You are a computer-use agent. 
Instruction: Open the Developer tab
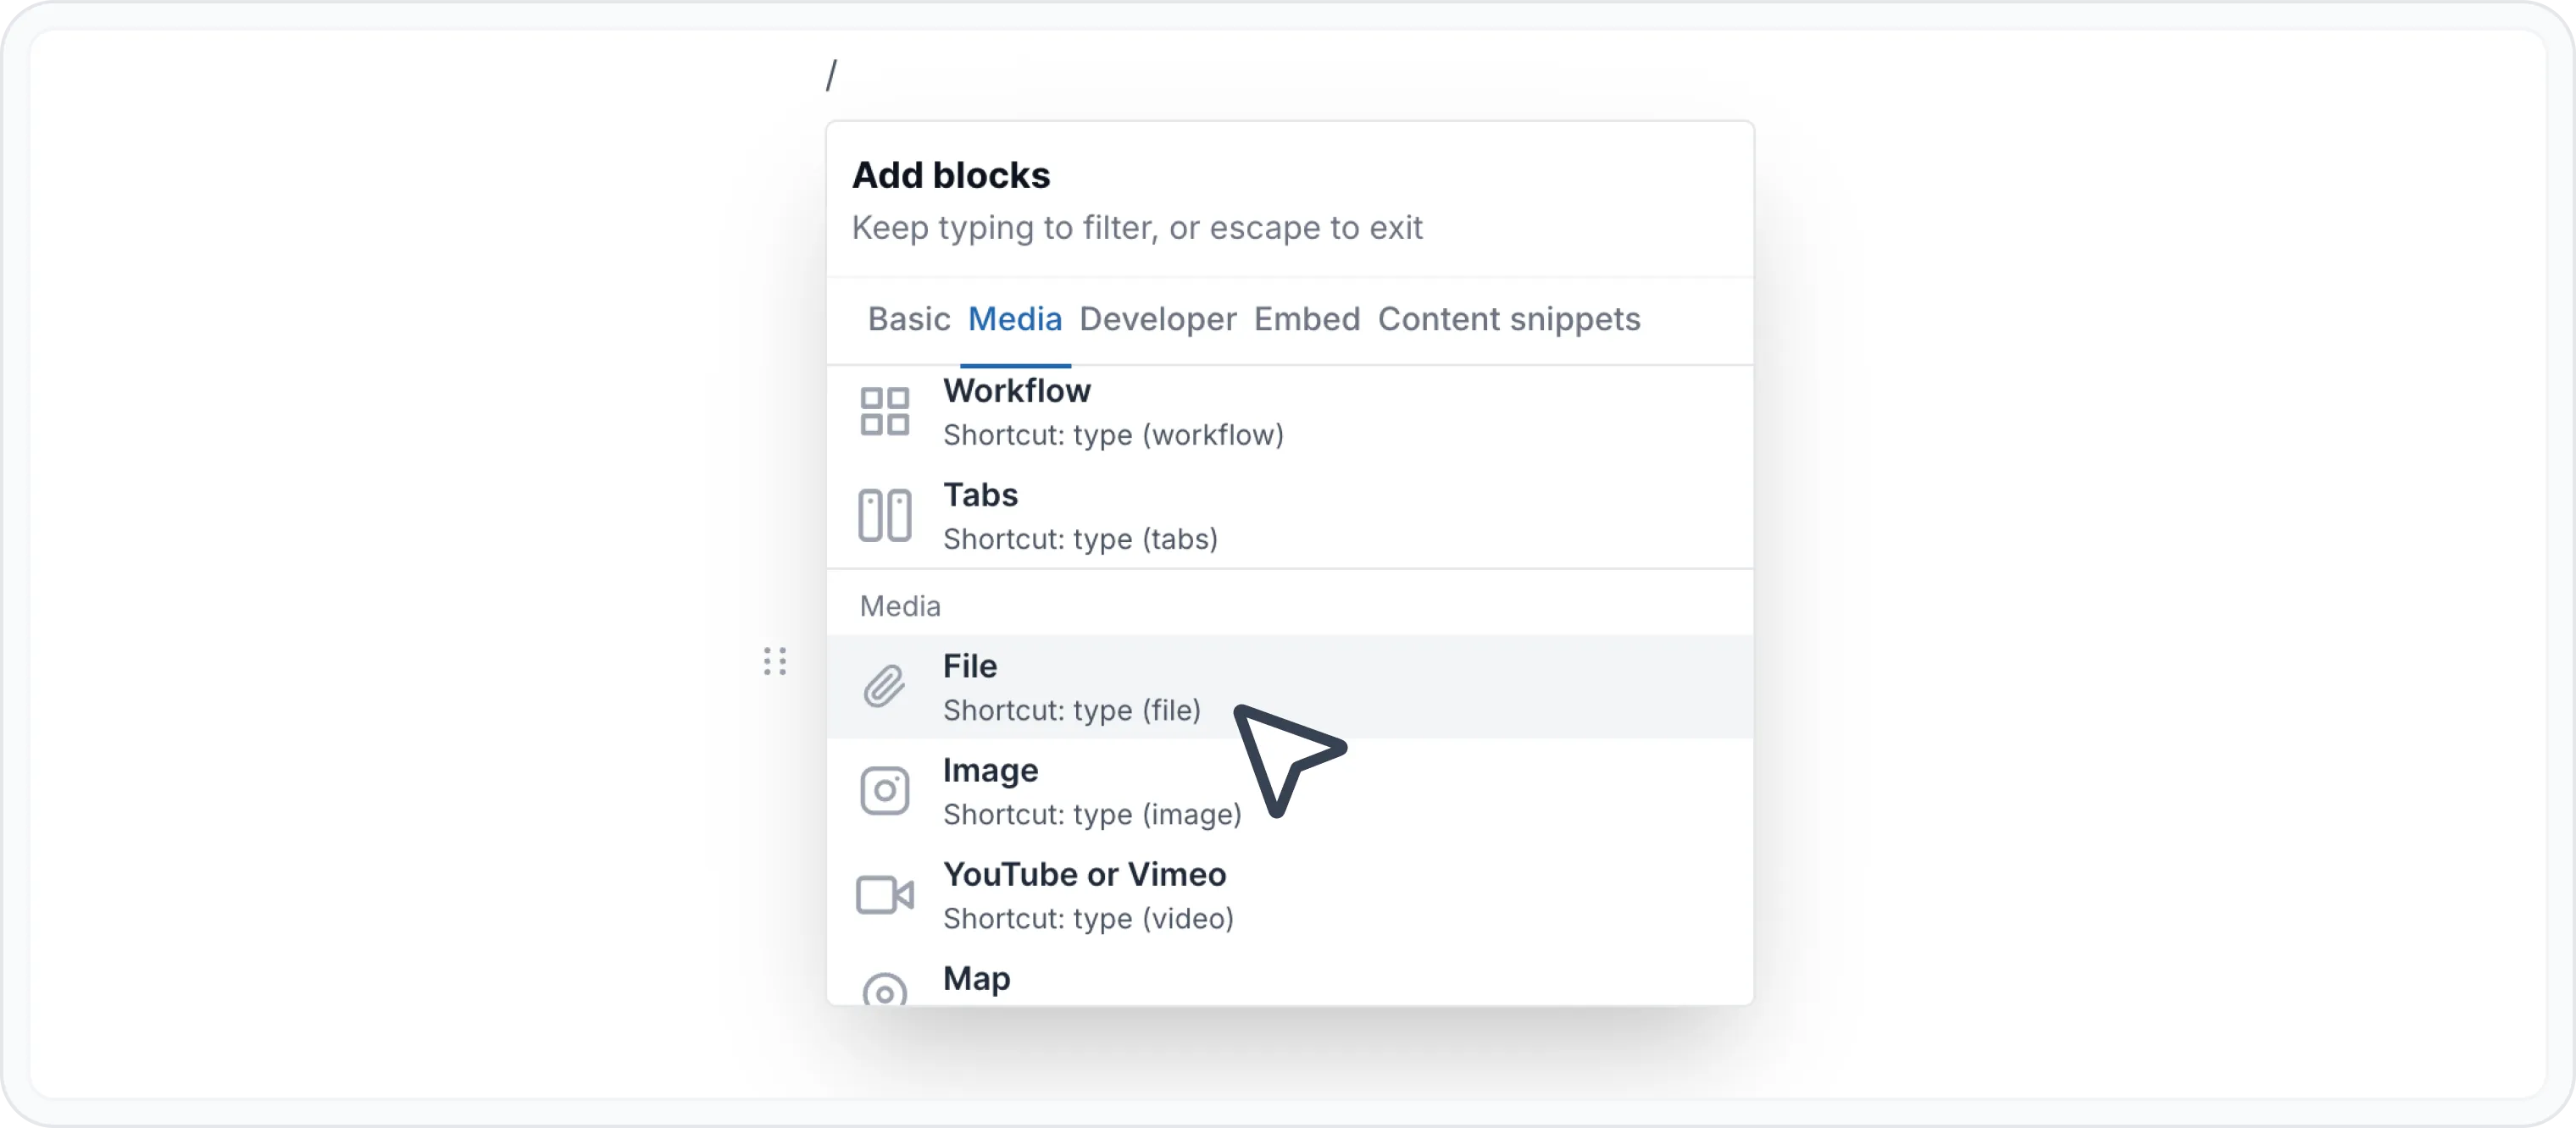point(1157,318)
